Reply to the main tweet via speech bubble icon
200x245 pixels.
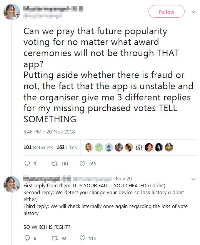27,163
